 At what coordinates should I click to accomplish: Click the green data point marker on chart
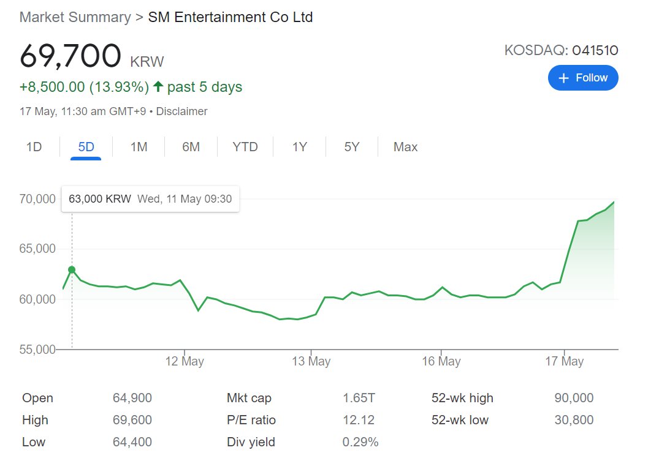(x=72, y=269)
